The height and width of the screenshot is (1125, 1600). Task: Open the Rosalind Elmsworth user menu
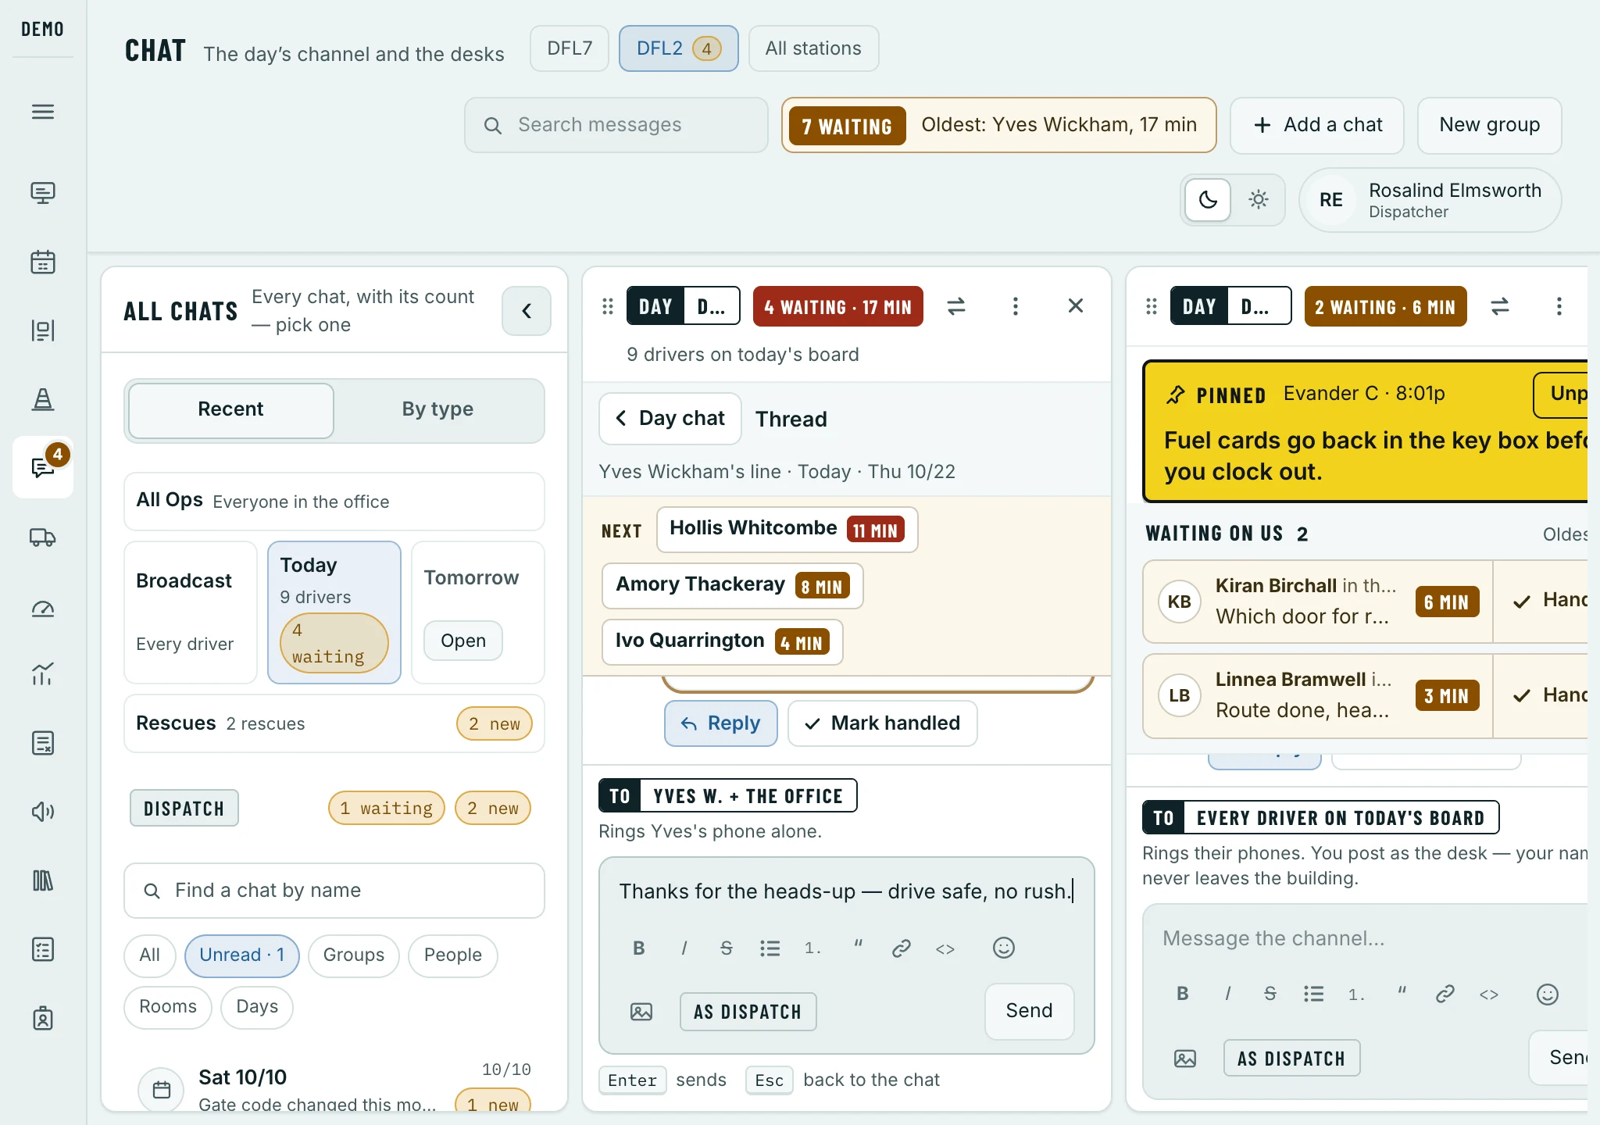click(1430, 200)
